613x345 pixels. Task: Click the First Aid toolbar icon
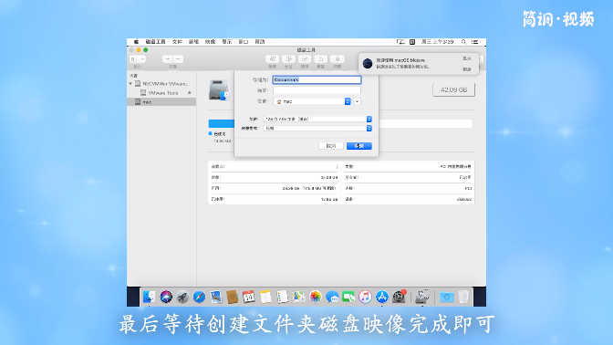[x=273, y=59]
